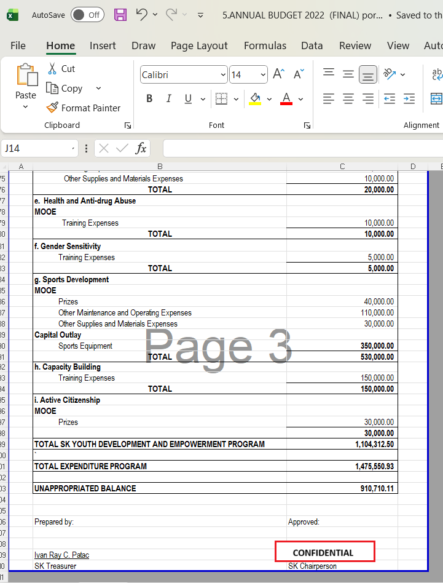Image resolution: width=443 pixels, height=583 pixels.
Task: Save the workbook with the floppy icon
Action: [120, 15]
